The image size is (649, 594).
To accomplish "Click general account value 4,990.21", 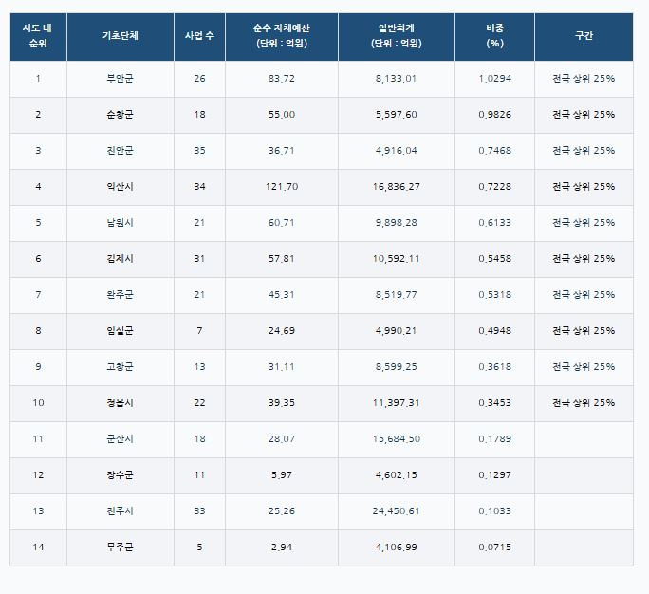I will [396, 331].
